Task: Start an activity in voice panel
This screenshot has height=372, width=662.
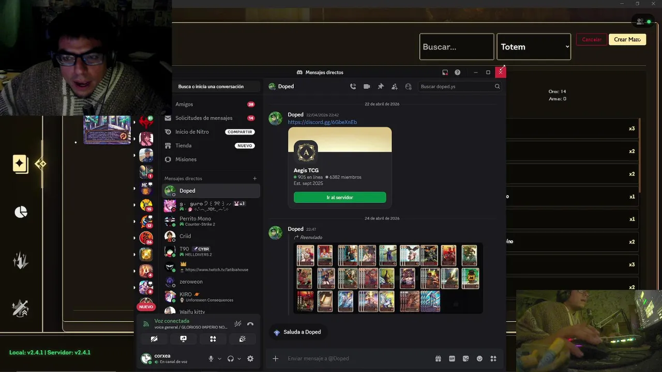Action: coord(213,339)
